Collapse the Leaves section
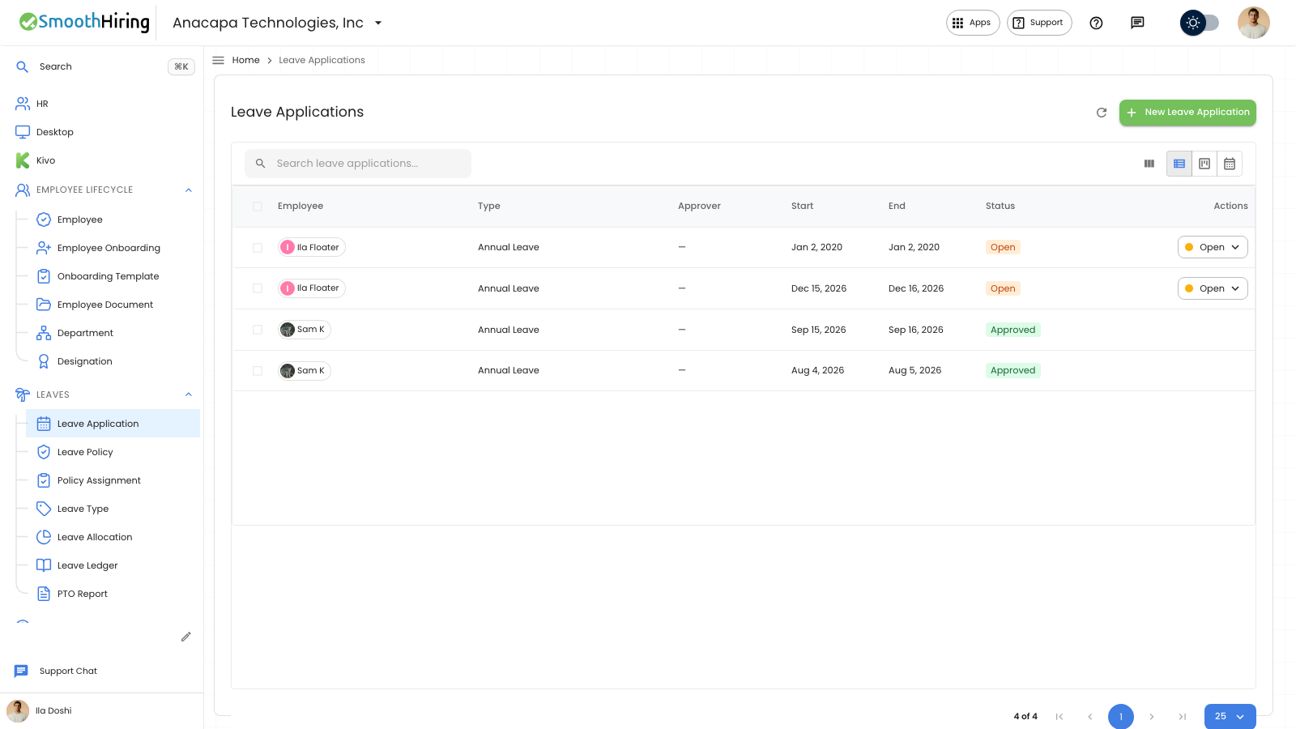 coord(189,395)
